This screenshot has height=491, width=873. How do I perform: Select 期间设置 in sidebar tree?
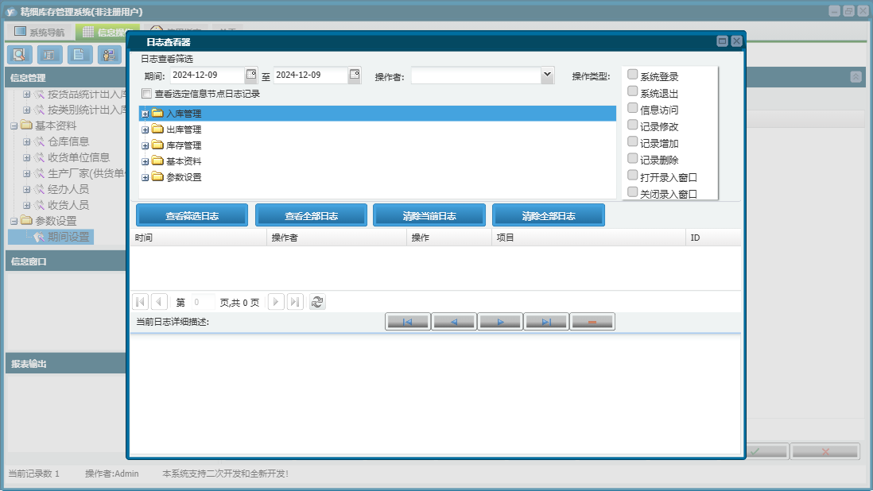(x=68, y=237)
